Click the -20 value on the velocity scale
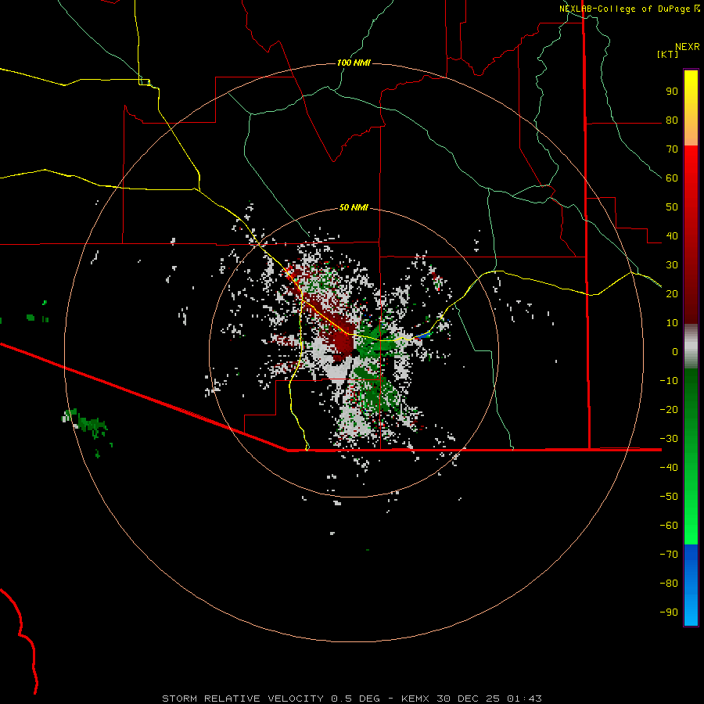The width and height of the screenshot is (704, 704). click(669, 409)
